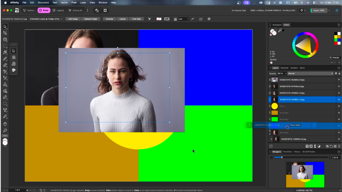Open the layer opacity percentage dropdown
This screenshot has height=192, width=342.
coord(286,74)
